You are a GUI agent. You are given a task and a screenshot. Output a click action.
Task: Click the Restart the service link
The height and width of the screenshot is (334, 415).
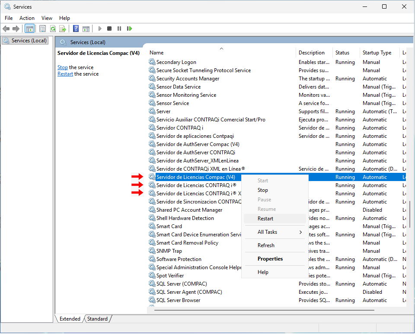(x=65, y=74)
